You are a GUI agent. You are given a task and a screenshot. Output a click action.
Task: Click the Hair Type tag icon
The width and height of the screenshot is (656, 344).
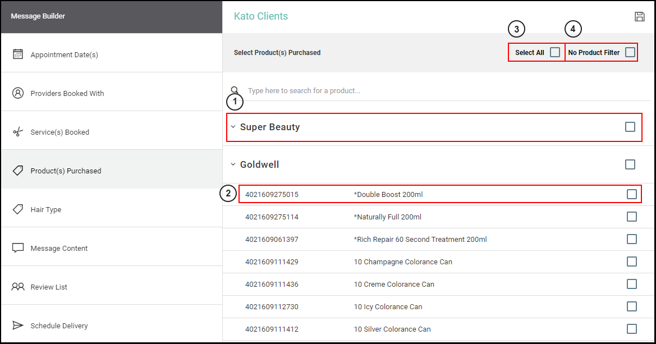(x=18, y=209)
